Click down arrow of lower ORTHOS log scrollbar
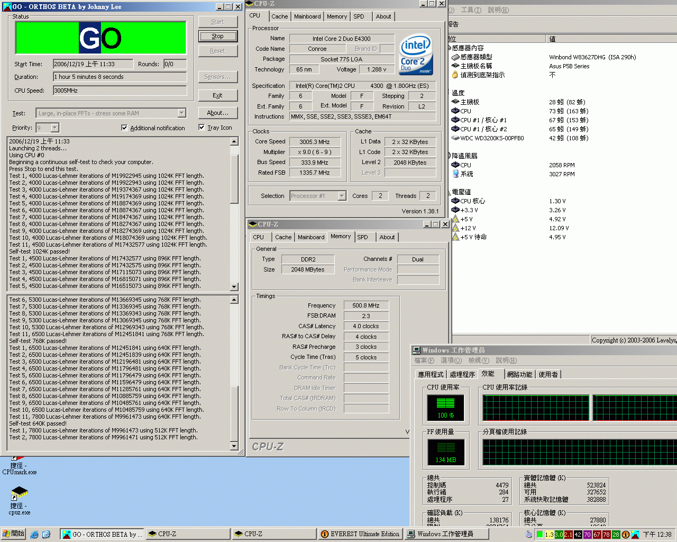The image size is (677, 542). pos(234,446)
